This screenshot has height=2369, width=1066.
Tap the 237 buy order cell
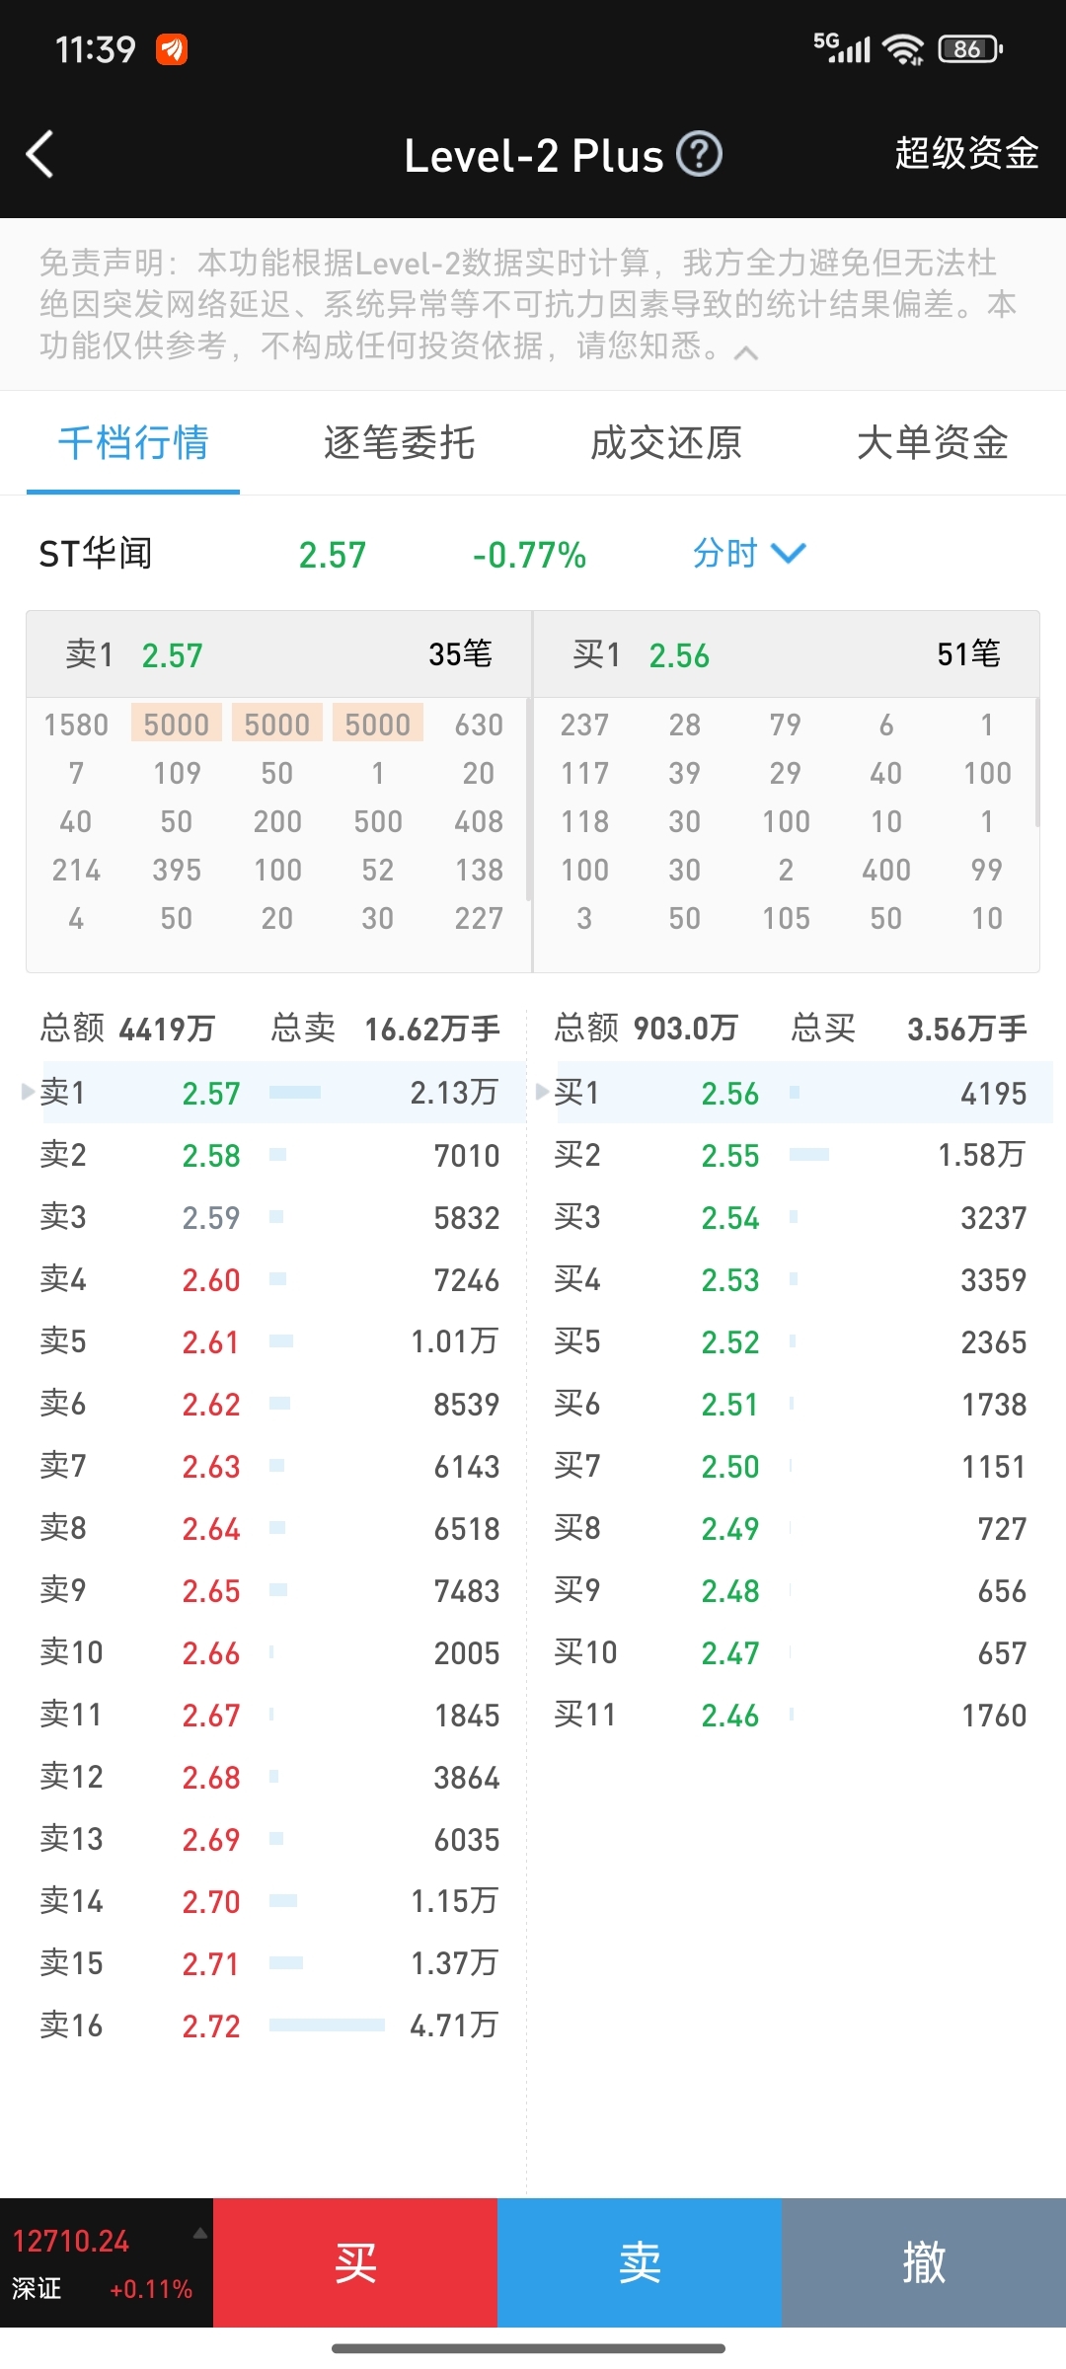[x=584, y=725]
